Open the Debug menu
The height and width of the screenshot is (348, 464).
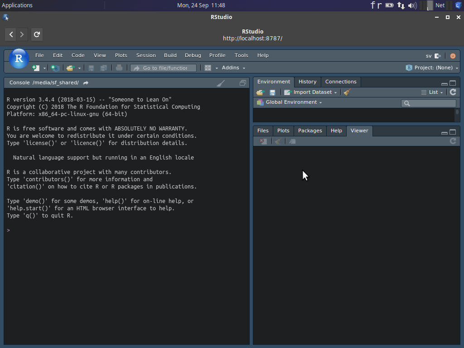[x=193, y=55]
